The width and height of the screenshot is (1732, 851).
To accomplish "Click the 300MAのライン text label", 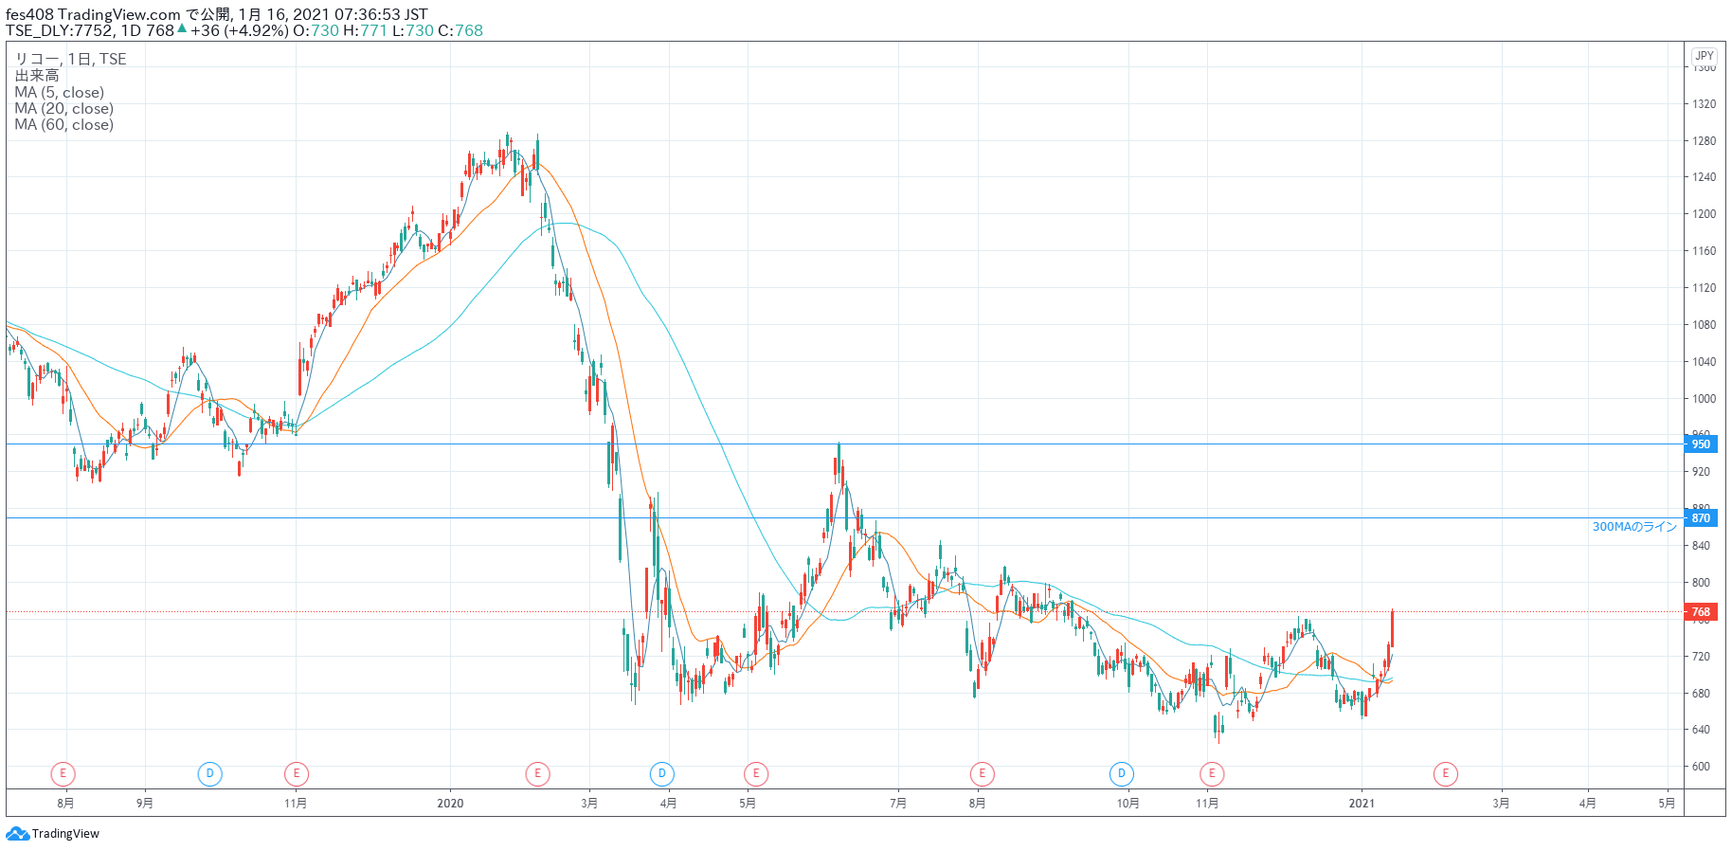I will pos(1633,527).
